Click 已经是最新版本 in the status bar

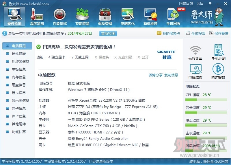click(101, 162)
